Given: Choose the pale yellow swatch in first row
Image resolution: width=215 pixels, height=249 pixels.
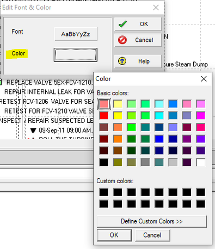Looking at the screenshot, I should point(118,104).
